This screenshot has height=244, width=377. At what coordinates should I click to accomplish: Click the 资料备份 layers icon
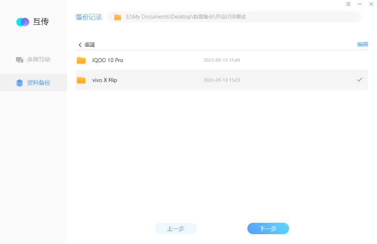coord(20,83)
